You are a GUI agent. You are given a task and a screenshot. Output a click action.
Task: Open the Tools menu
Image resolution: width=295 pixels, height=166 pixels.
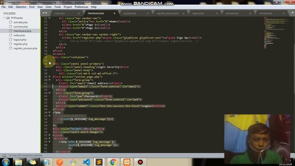[x=58, y=7]
